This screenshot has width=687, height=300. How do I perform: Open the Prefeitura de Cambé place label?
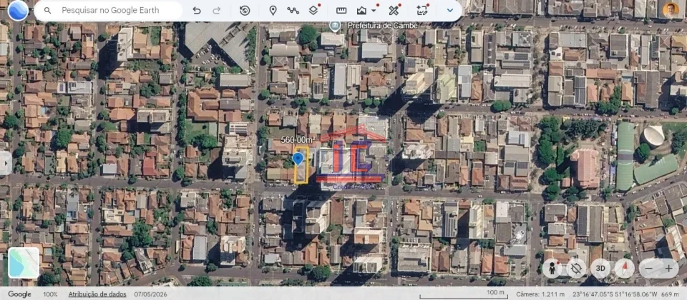382,26
